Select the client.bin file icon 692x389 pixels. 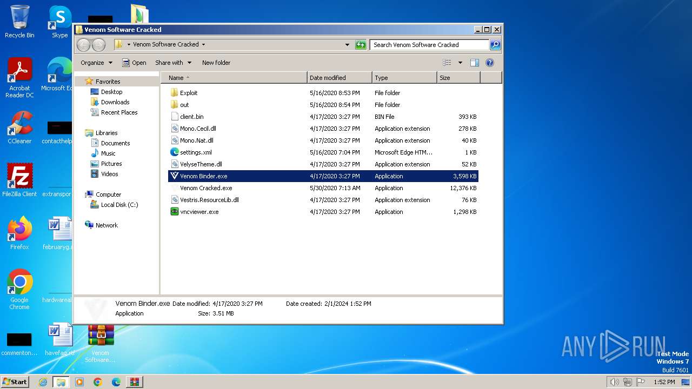(174, 116)
